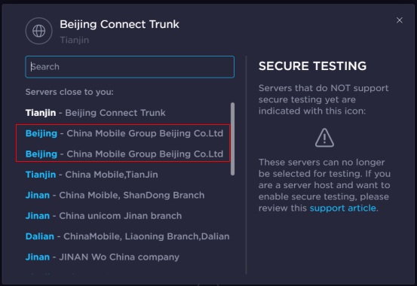Click the 'These servers can no longer' paragraph
This screenshot has width=417, height=286.
[324, 185]
